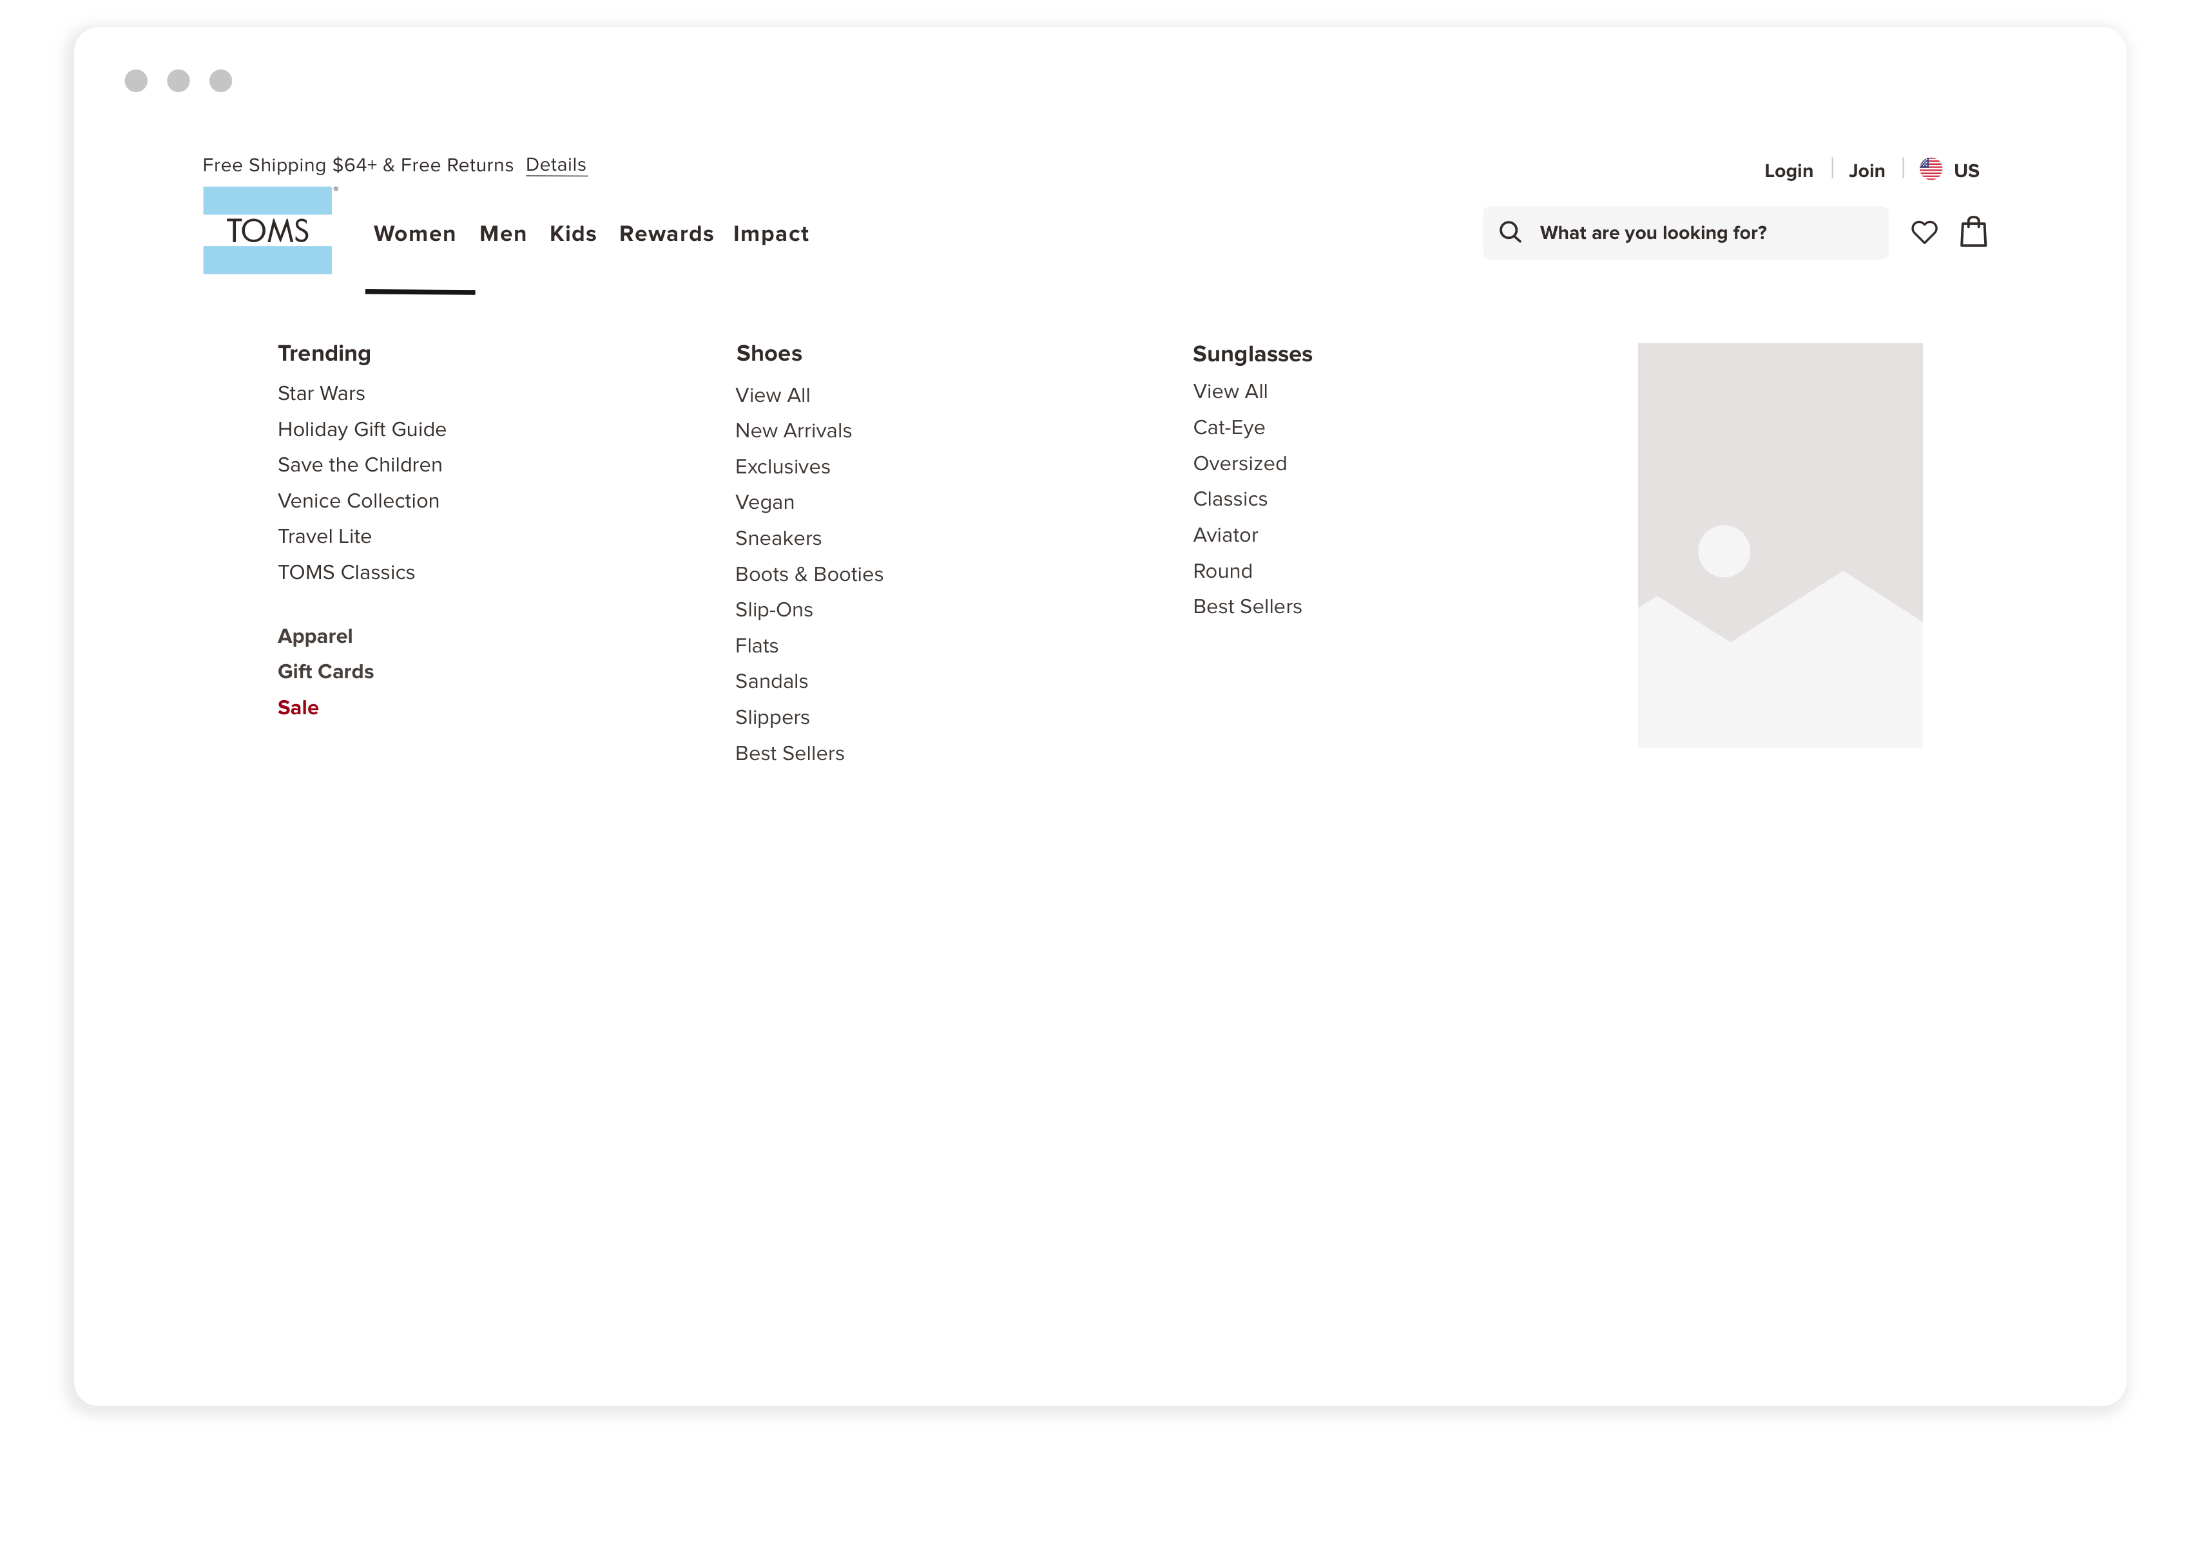
Task: Open the promo image placeholder
Action: coord(1780,545)
